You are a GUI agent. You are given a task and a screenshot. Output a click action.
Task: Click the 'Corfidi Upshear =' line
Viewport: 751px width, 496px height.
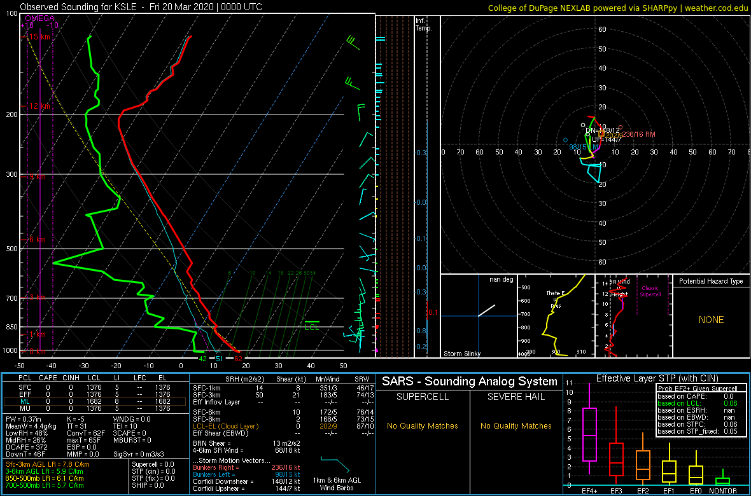[247, 488]
